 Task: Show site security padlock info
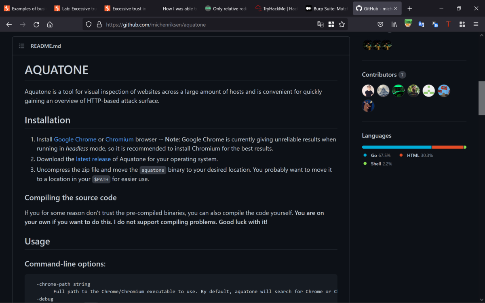(99, 24)
